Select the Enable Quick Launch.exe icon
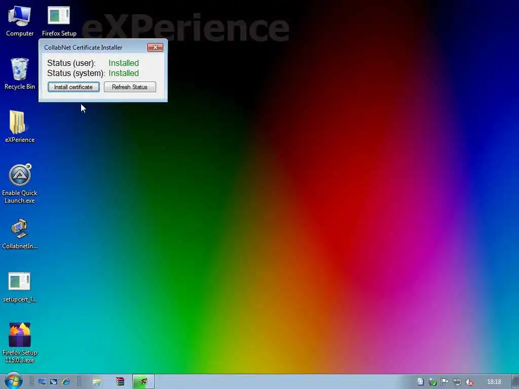Image resolution: width=519 pixels, height=389 pixels. [x=20, y=183]
